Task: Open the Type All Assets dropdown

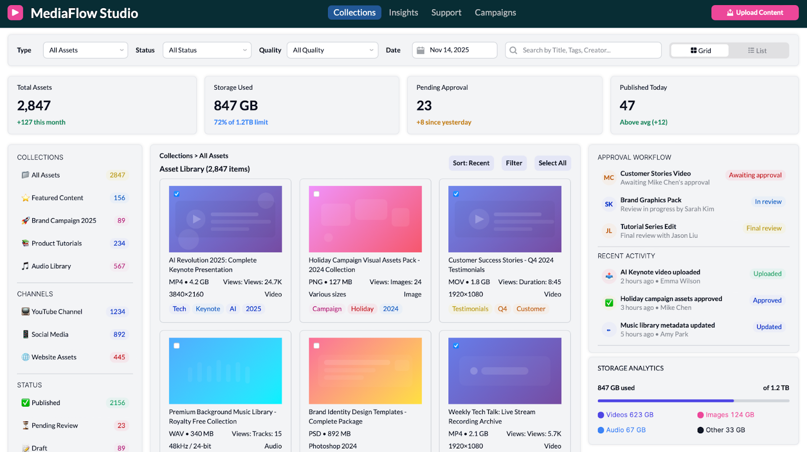Action: point(86,50)
